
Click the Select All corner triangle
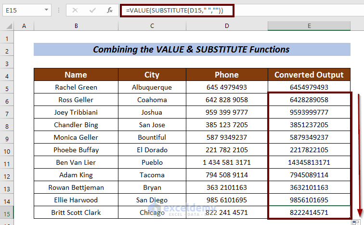click(7, 26)
